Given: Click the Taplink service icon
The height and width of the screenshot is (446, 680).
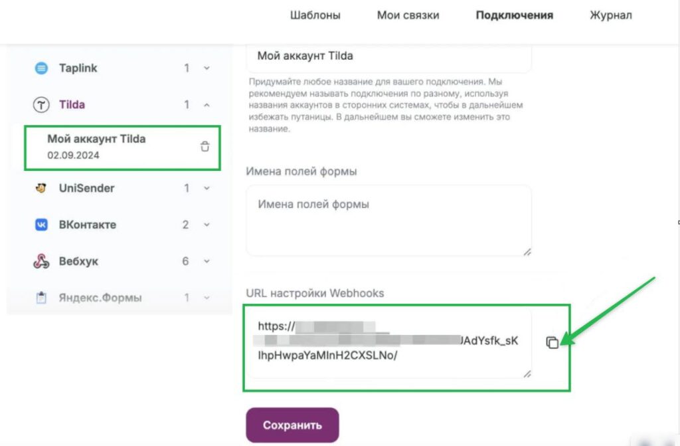Looking at the screenshot, I should [x=41, y=68].
